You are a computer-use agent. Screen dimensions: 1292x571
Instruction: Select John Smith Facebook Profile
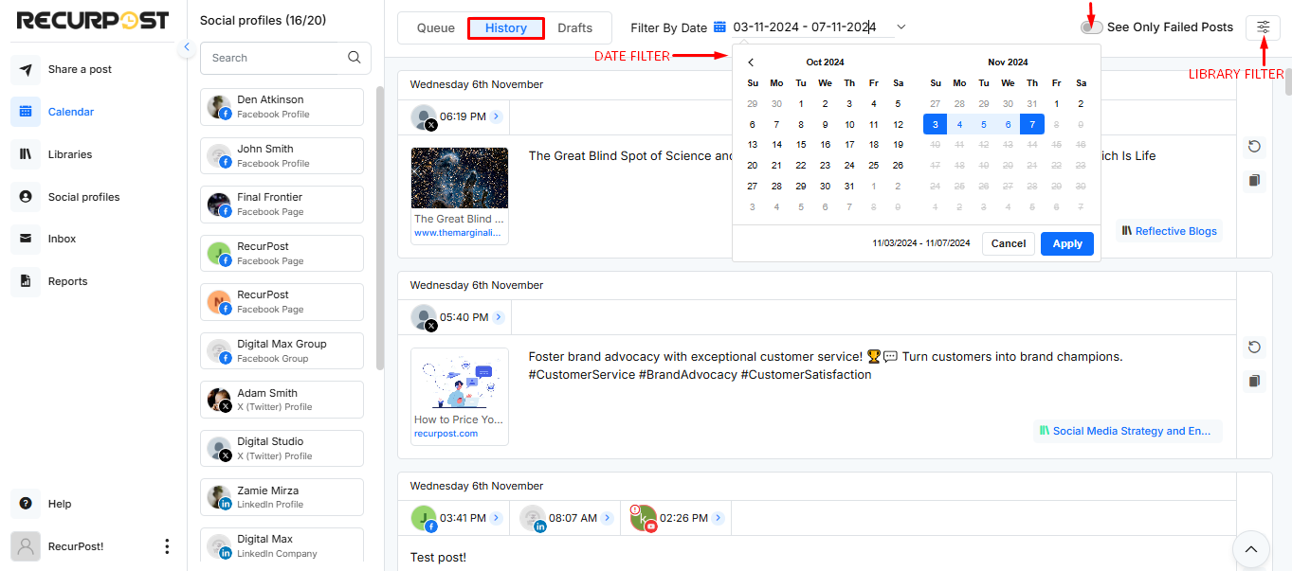(x=282, y=156)
